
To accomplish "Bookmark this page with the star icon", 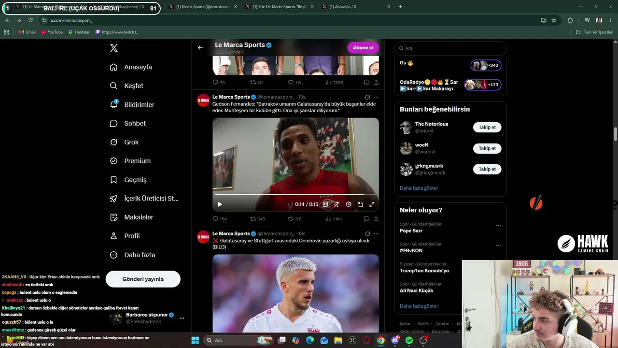I will tap(554, 20).
